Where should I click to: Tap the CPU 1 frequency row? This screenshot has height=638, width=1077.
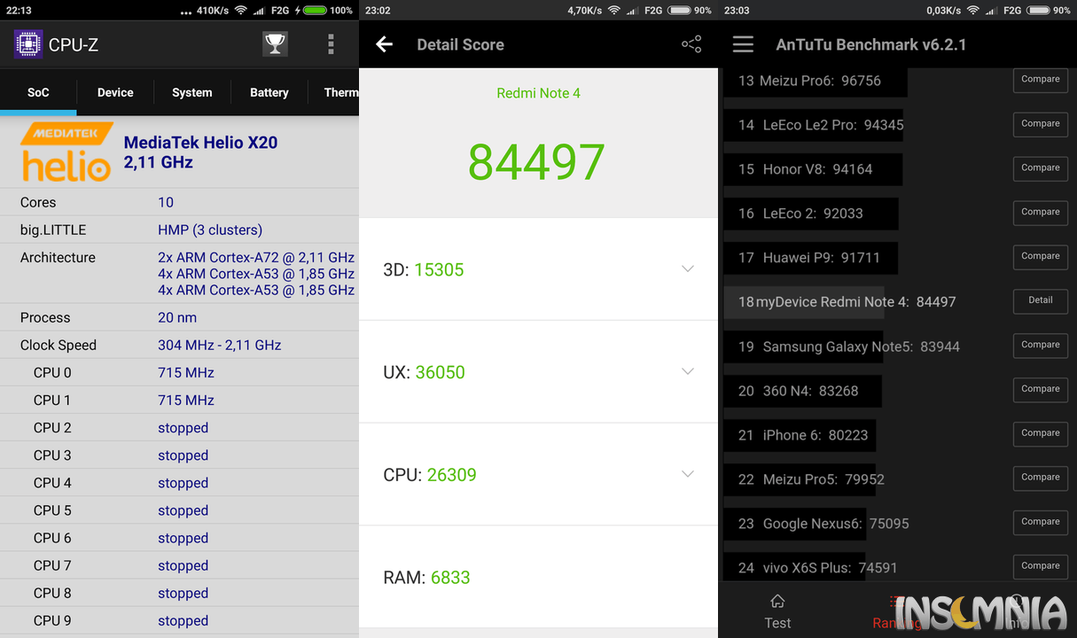179,400
